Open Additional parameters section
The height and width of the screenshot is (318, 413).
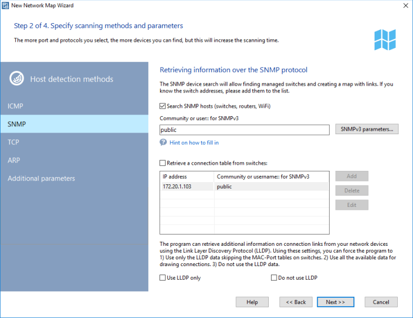[x=41, y=178]
